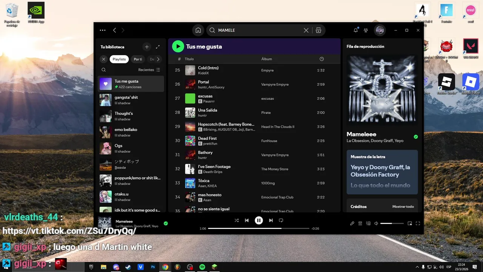483x272 pixels.
Task: Clear the library filter with X
Action: pos(104,59)
